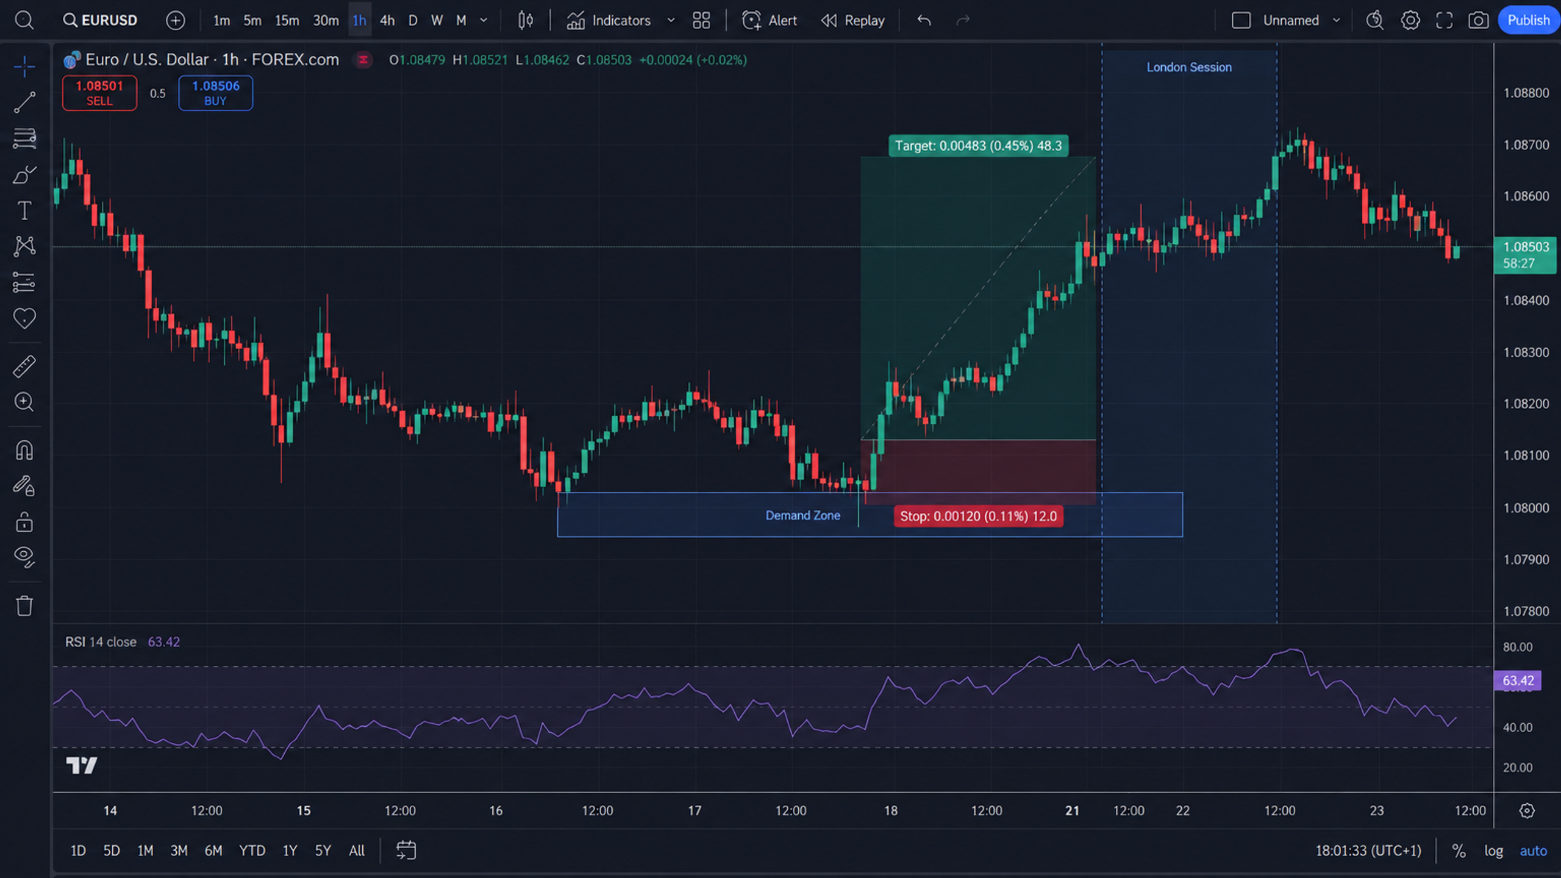Open go to date calendar
Image resolution: width=1561 pixels, height=878 pixels.
click(x=405, y=851)
